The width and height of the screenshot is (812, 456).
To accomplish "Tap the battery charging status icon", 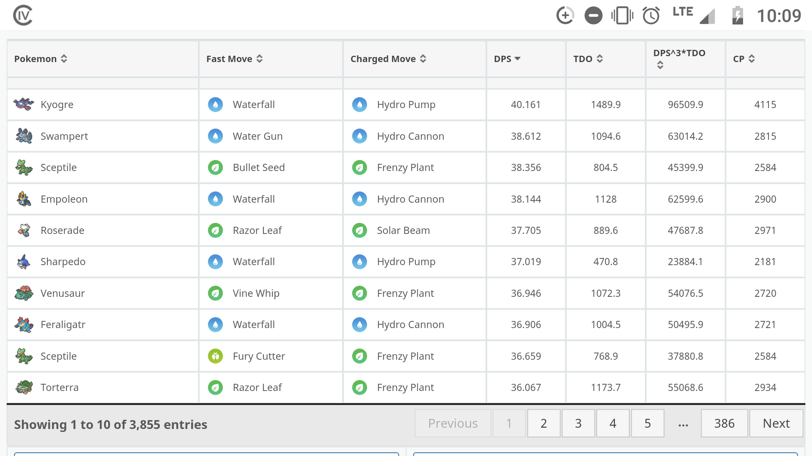I will point(738,16).
